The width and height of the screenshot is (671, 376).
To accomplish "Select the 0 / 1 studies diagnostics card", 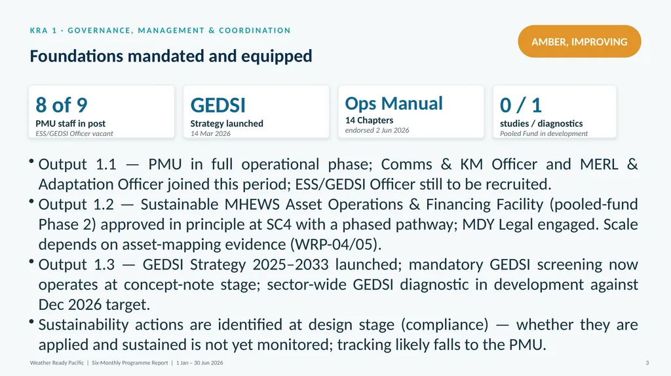I will pyautogui.click(x=554, y=112).
